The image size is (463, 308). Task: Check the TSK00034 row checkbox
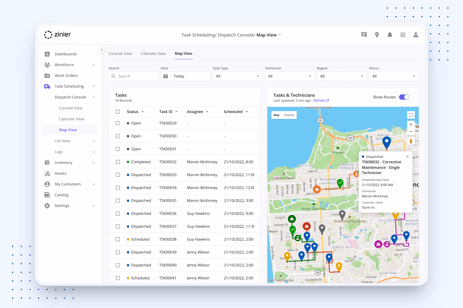pyautogui.click(x=118, y=188)
